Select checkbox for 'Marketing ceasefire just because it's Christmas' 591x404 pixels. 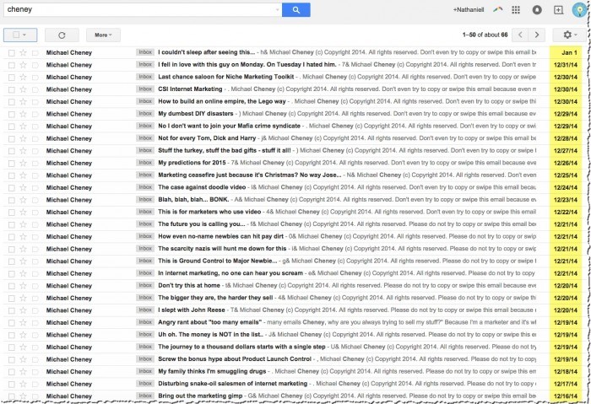point(12,175)
